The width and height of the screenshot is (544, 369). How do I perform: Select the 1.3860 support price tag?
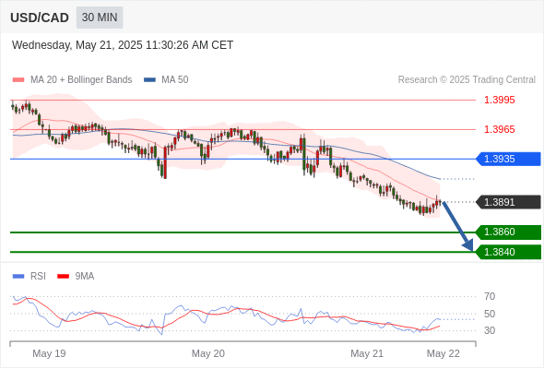tap(508, 232)
